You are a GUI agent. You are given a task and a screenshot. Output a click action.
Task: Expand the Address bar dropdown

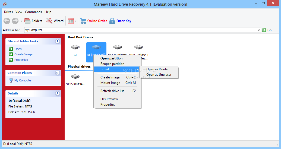coord(259,30)
